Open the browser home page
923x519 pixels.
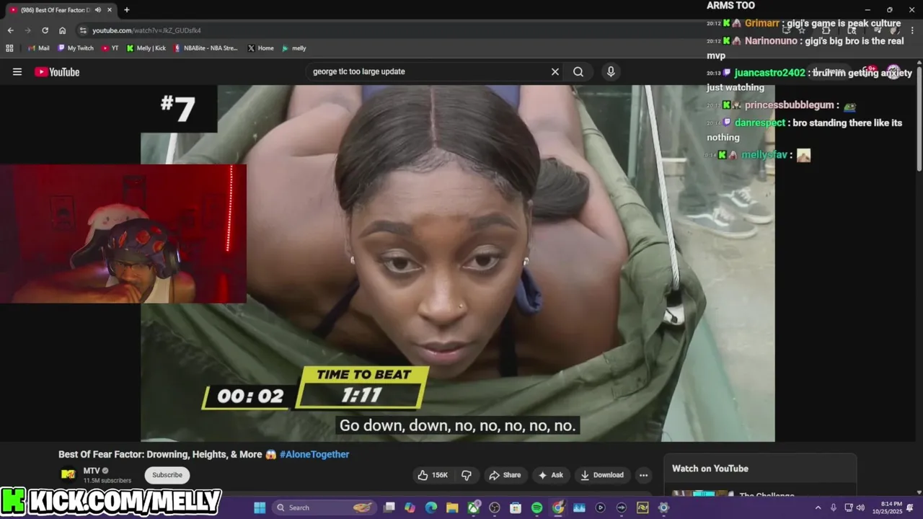pos(62,30)
